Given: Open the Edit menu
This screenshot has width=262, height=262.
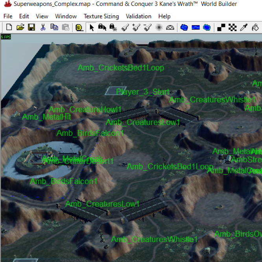Looking at the screenshot, I should [x=24, y=16].
